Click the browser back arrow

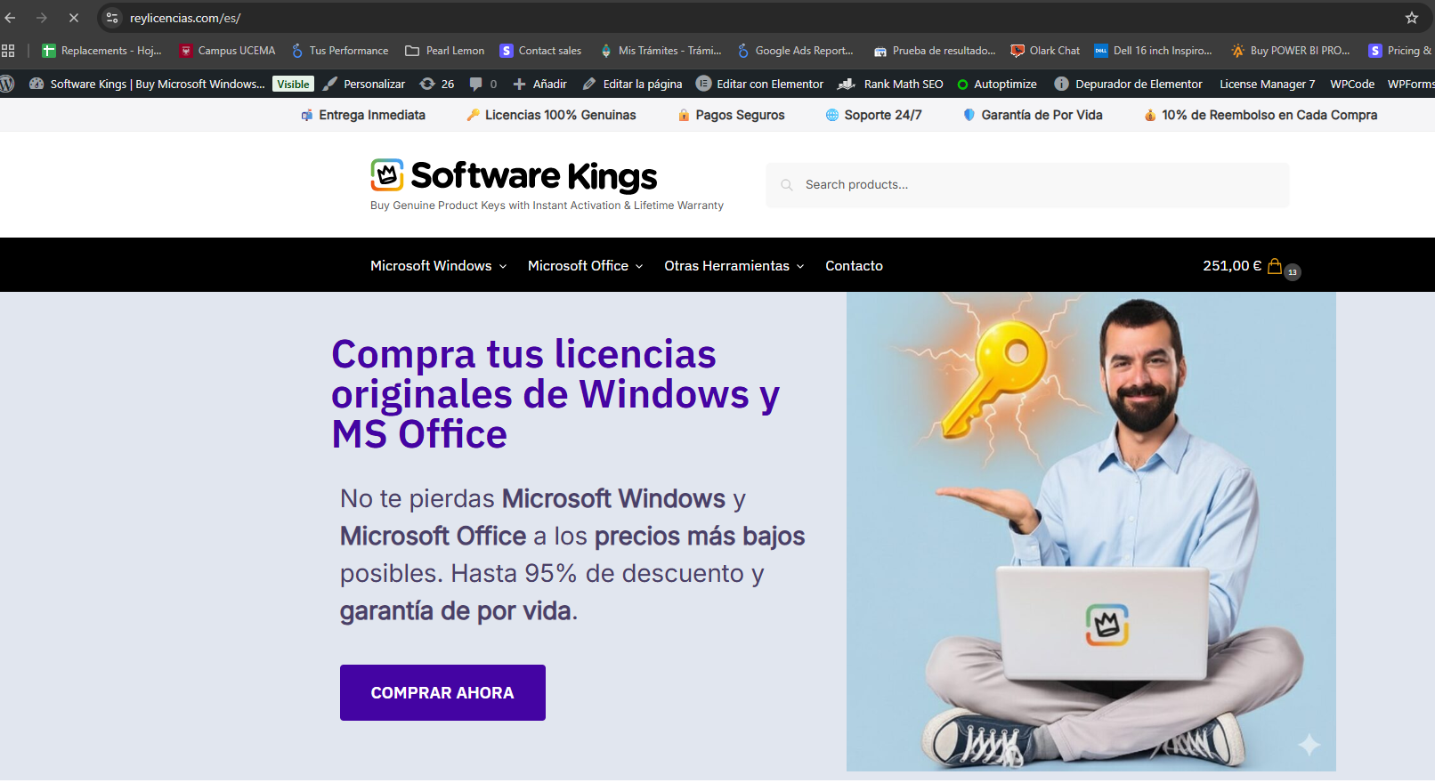pyautogui.click(x=11, y=18)
